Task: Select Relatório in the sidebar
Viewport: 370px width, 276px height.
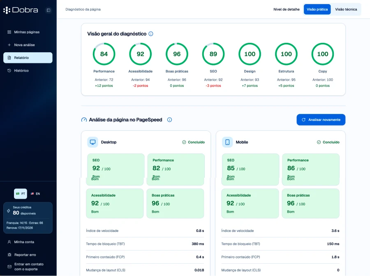Action: click(x=28, y=58)
